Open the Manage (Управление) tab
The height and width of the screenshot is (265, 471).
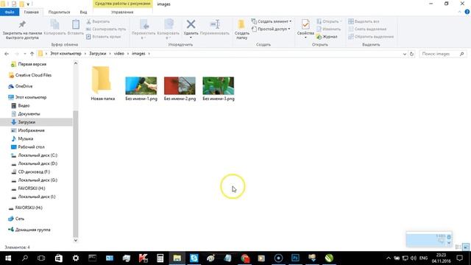(122, 12)
